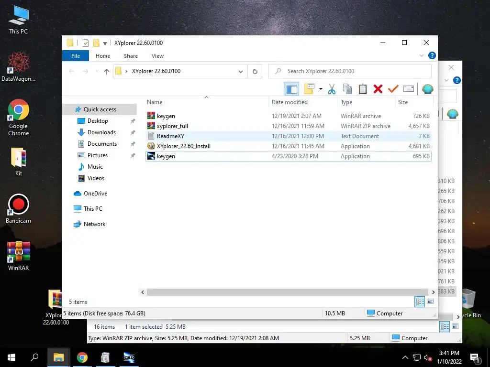Click Details view icon in back window
The height and width of the screenshot is (367, 490).
445,327
